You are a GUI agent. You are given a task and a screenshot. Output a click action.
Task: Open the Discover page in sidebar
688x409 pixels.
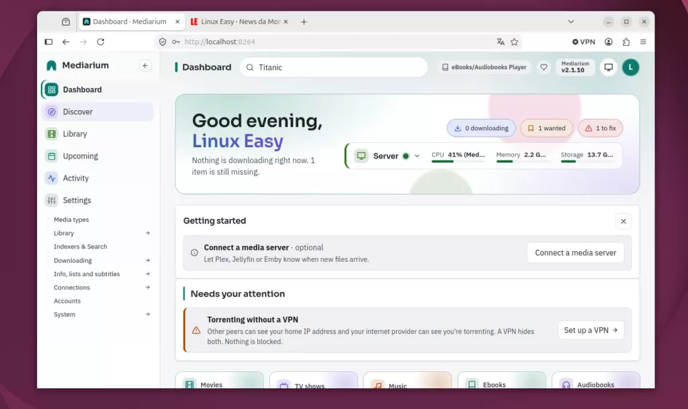click(x=97, y=111)
